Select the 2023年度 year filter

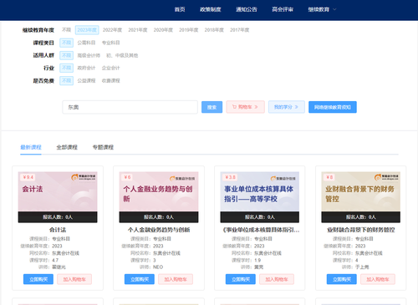tap(87, 30)
